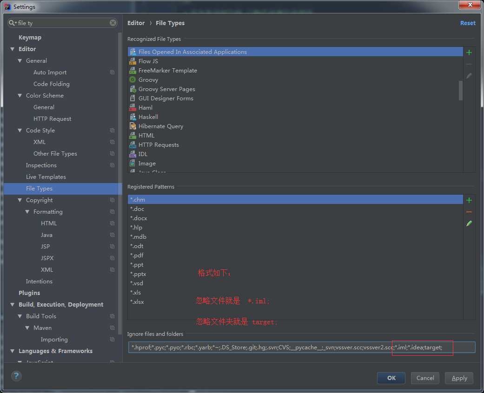Select the *.docx registered pattern
The height and width of the screenshot is (393, 484).
(295, 218)
